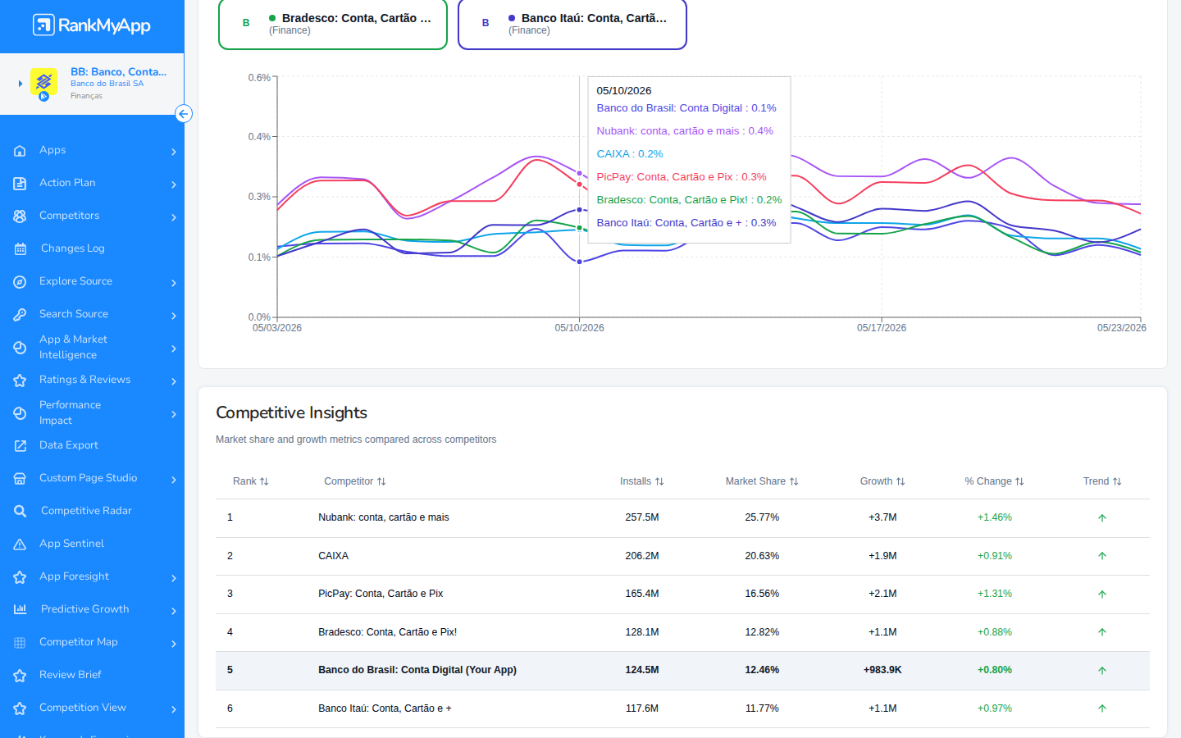Sort table by % Change column
Screen dimensions: 1181x738
[x=995, y=481]
